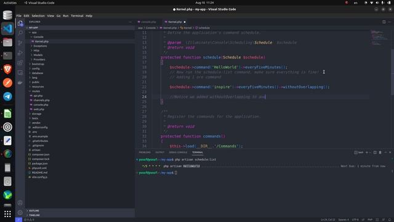
Task: Open the Selection menu
Action: pos(38,16)
